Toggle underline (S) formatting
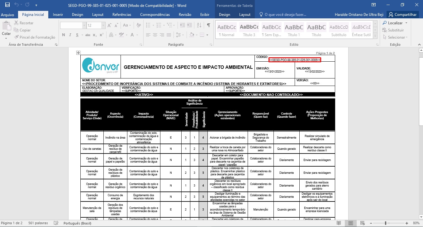 [78, 35]
